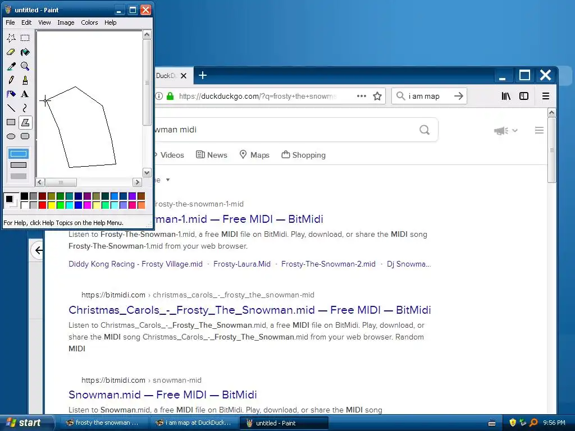
Task: Click the DuckDuckGo search magnifier button
Action: pos(425,130)
